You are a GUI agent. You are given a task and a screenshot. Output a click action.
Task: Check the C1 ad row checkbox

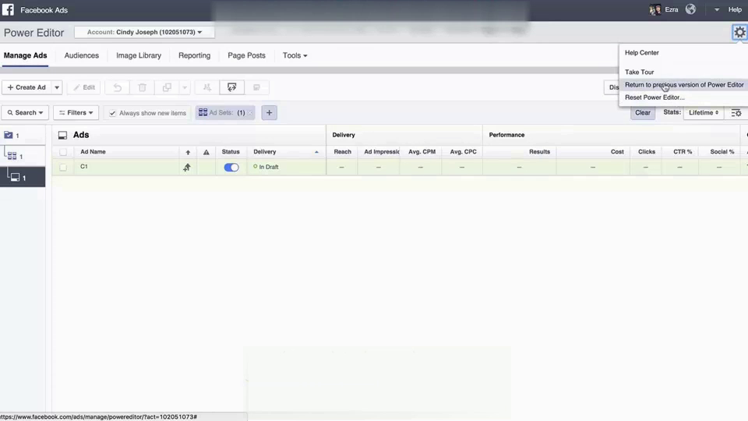click(63, 167)
